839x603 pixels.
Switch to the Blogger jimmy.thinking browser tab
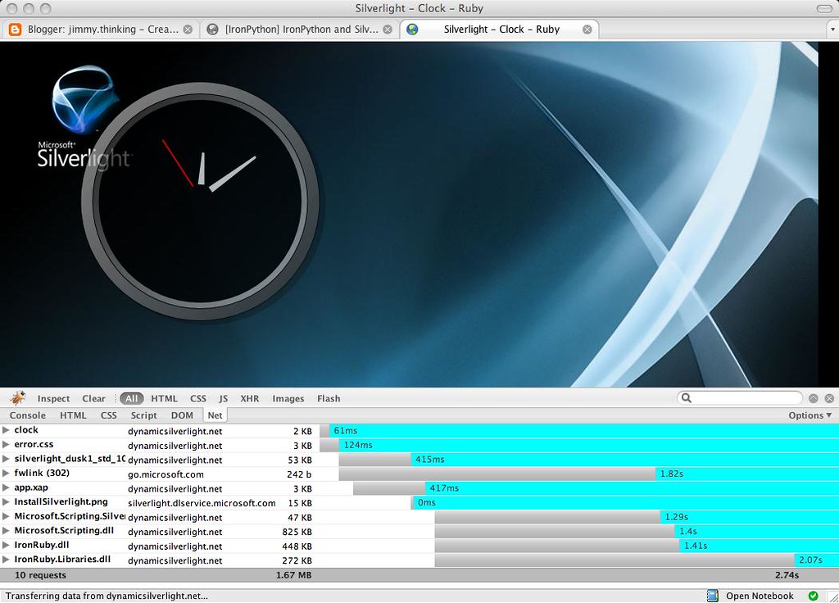coord(101,29)
